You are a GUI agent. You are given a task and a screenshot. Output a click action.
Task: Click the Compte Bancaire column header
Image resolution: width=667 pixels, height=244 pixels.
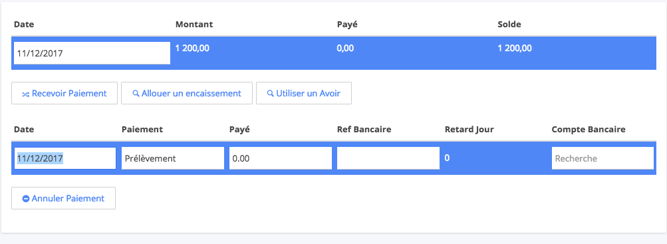(x=589, y=129)
